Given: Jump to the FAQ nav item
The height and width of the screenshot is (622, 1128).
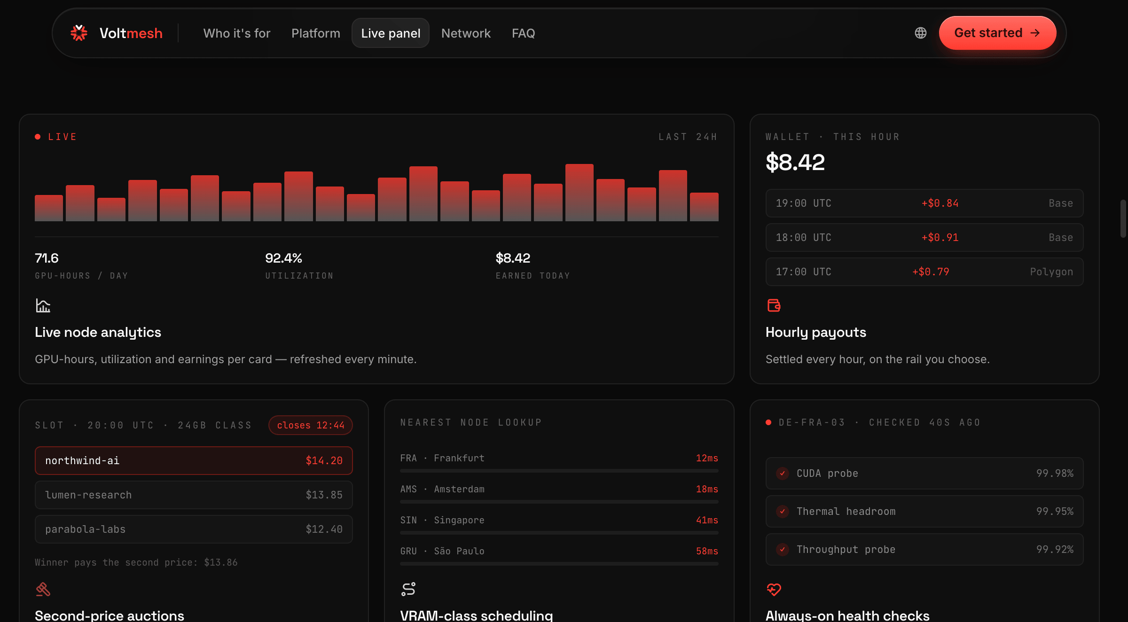Looking at the screenshot, I should [x=523, y=33].
